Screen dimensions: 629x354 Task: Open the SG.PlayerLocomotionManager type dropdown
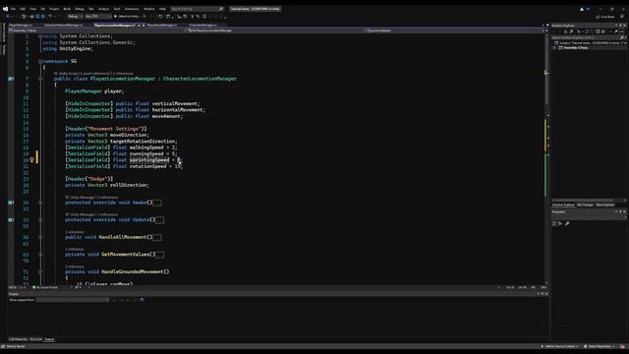pyautogui.click(x=275, y=30)
